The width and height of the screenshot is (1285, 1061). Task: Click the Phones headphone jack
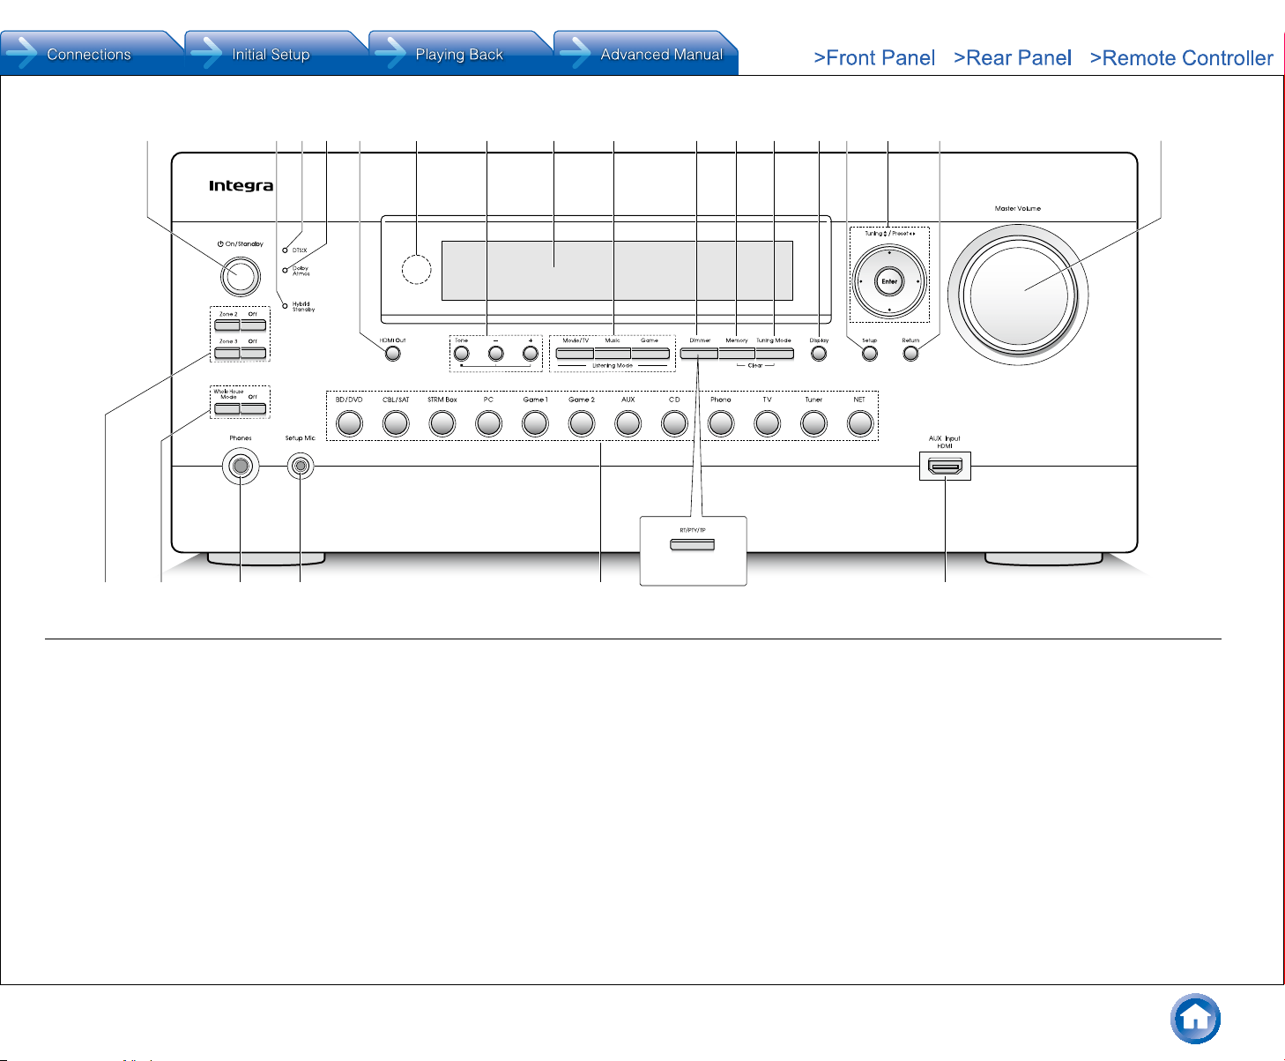(x=241, y=466)
